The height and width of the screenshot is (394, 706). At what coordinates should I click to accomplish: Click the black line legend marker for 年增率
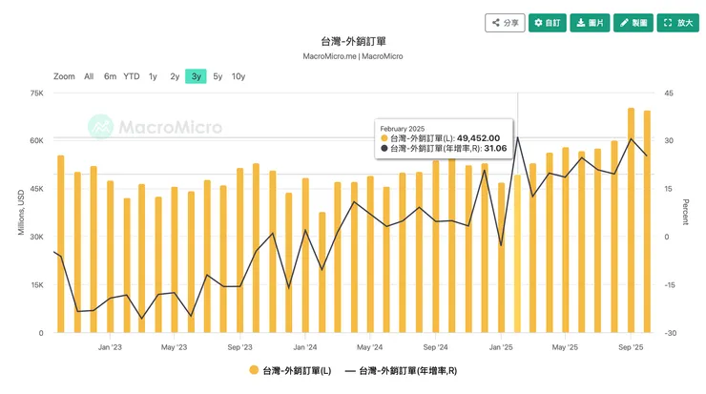350,371
